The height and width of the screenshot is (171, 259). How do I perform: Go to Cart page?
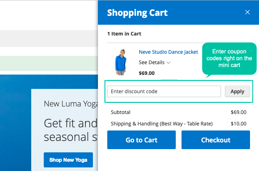coord(141,140)
